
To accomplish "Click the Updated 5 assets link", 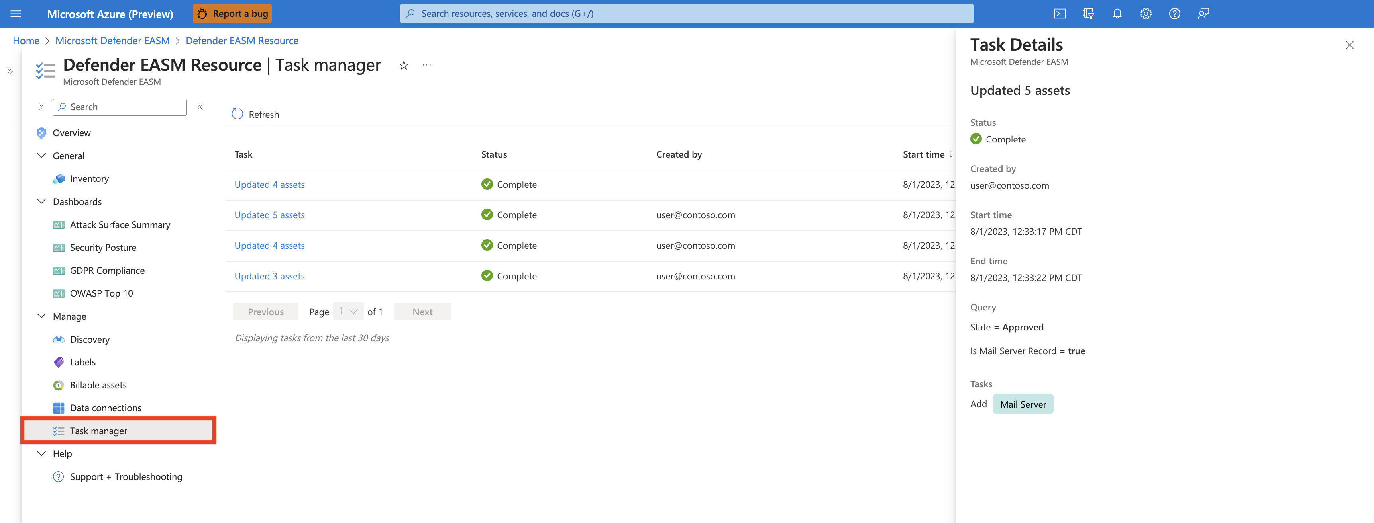I will coord(269,213).
